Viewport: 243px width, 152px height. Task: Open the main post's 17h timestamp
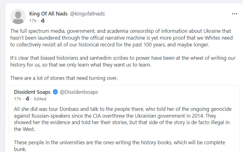click(32, 21)
